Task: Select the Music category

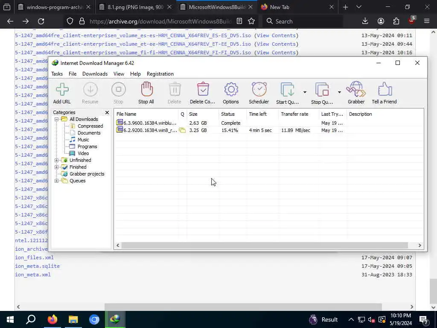Action: click(83, 140)
